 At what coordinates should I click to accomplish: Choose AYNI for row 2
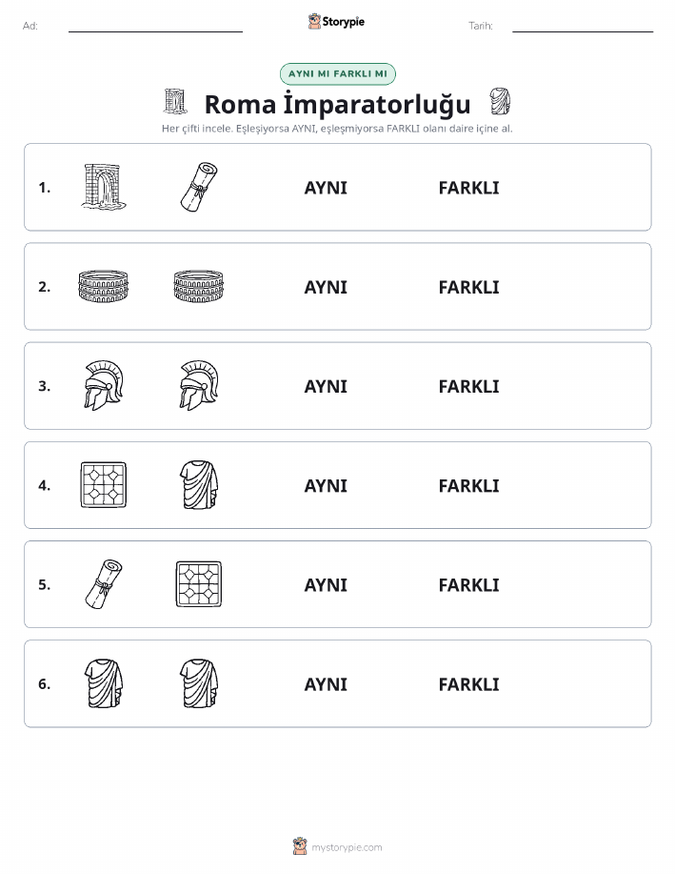point(326,287)
